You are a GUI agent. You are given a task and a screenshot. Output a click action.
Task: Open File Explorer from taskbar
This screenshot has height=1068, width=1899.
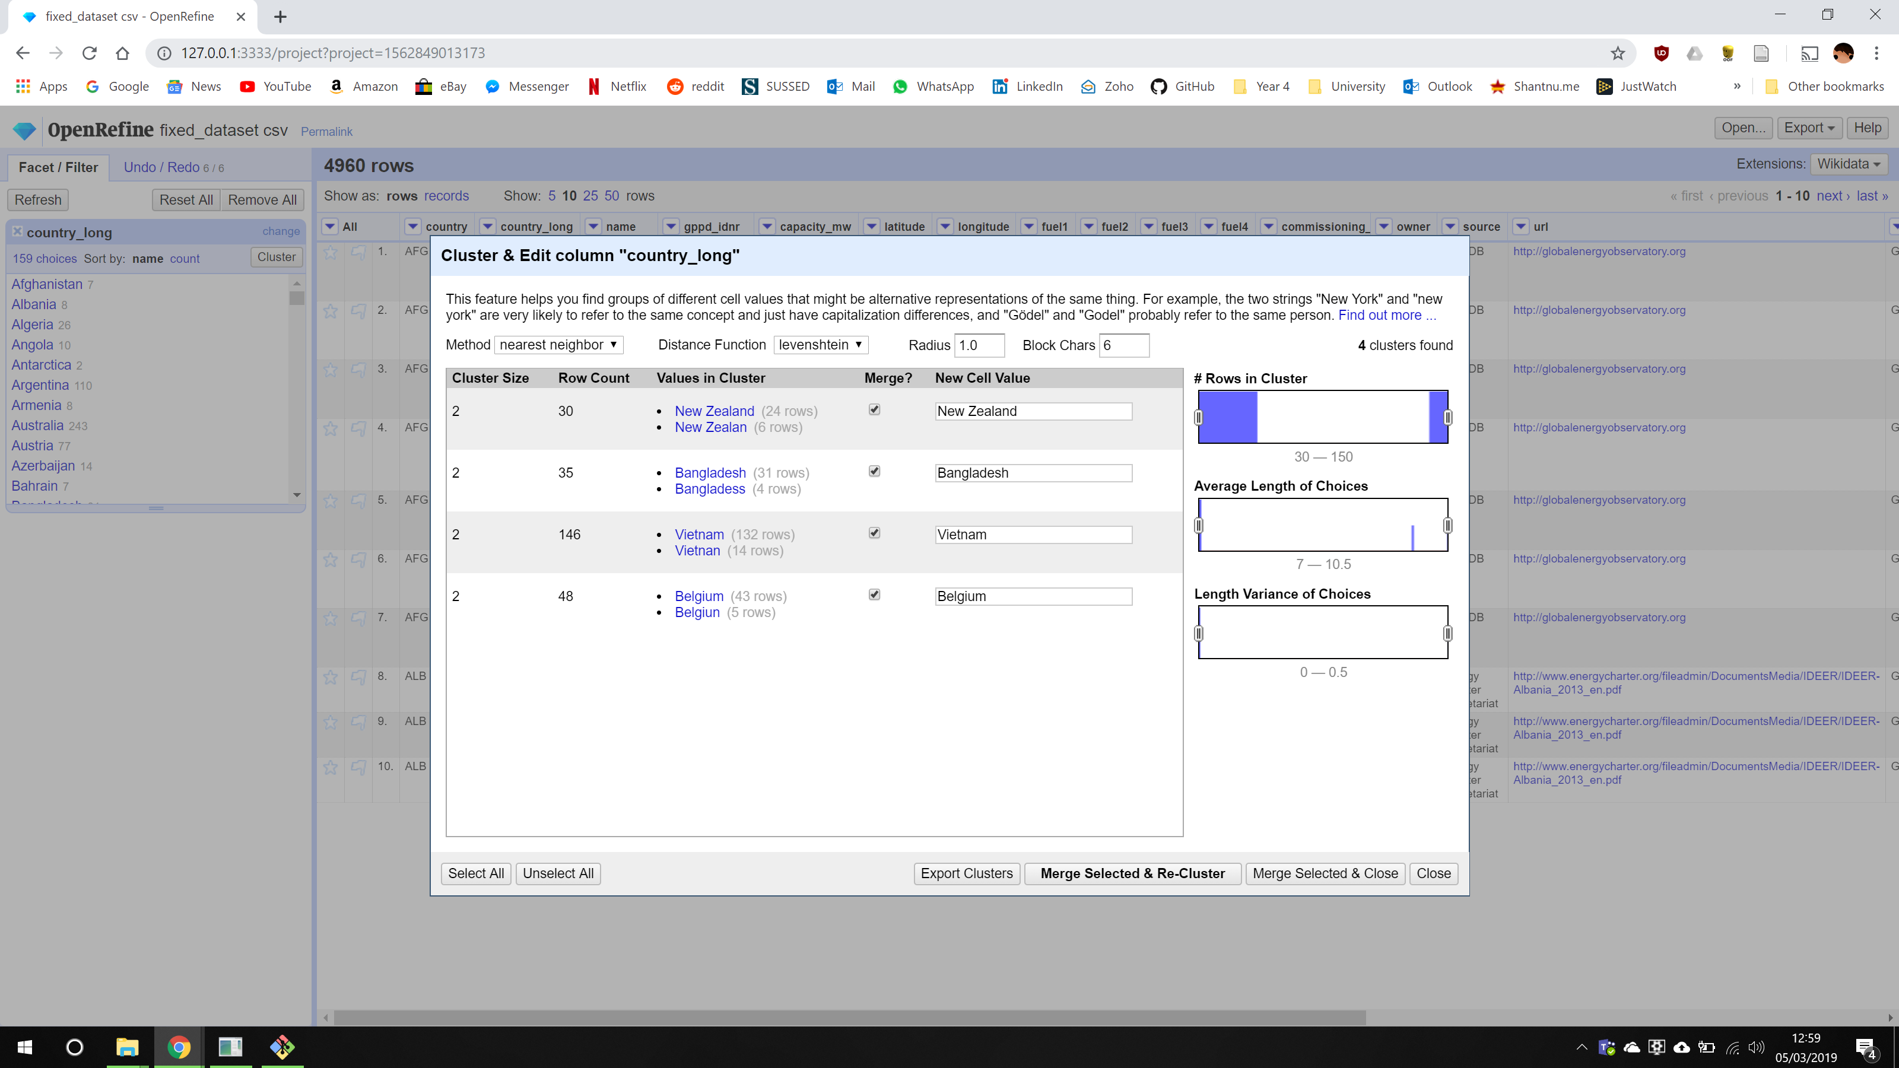coord(127,1047)
